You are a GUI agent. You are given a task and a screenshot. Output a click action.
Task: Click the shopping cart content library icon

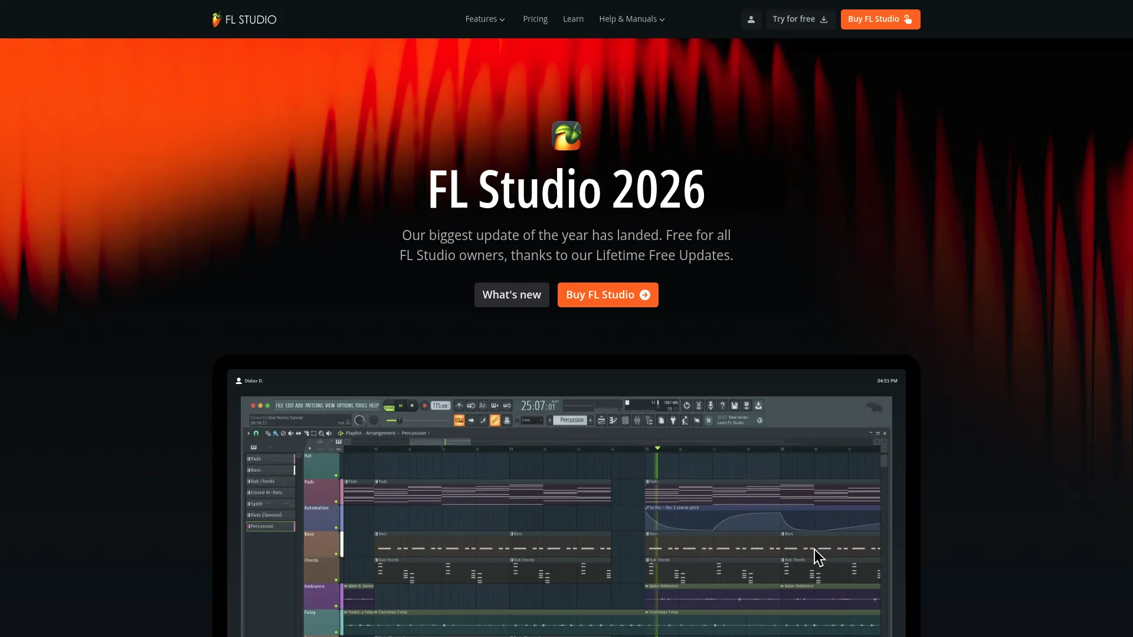coord(709,420)
